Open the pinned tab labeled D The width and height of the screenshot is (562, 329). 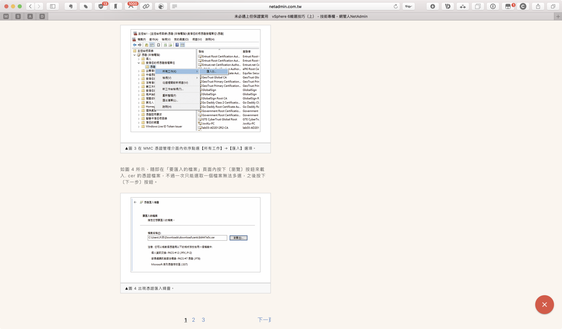tap(42, 16)
